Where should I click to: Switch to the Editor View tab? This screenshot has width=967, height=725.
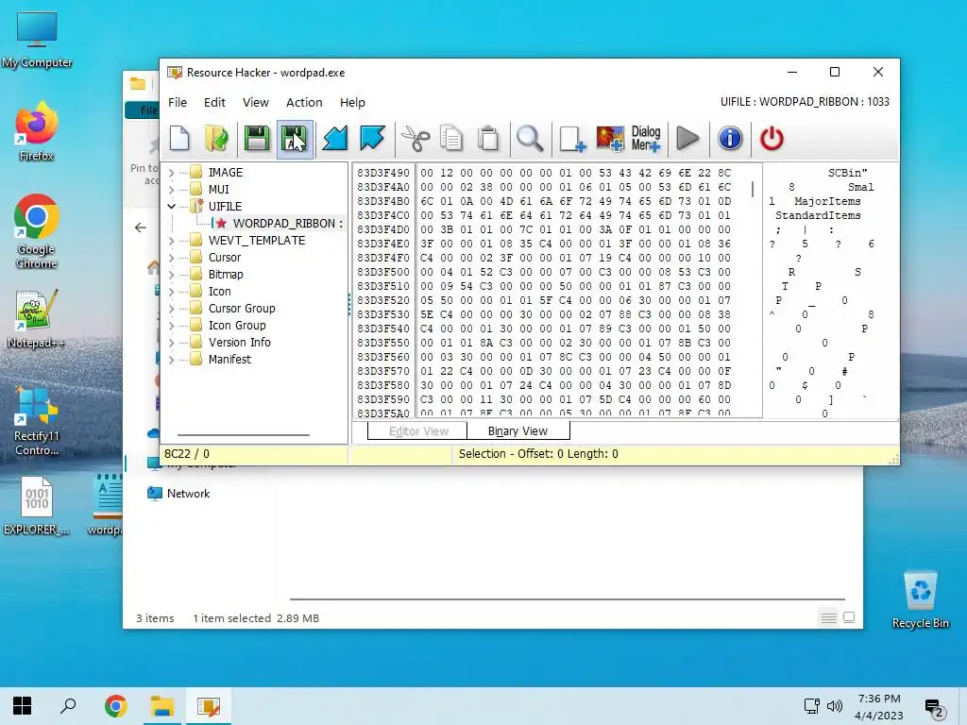point(418,430)
